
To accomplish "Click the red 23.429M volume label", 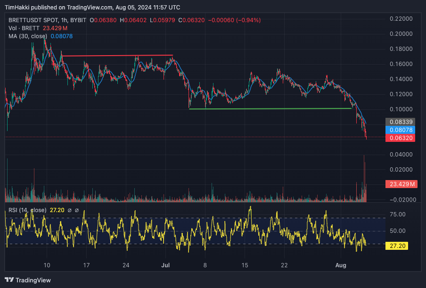I will (x=401, y=184).
